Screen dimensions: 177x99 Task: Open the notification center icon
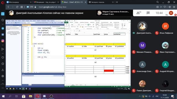(x=173, y=96)
